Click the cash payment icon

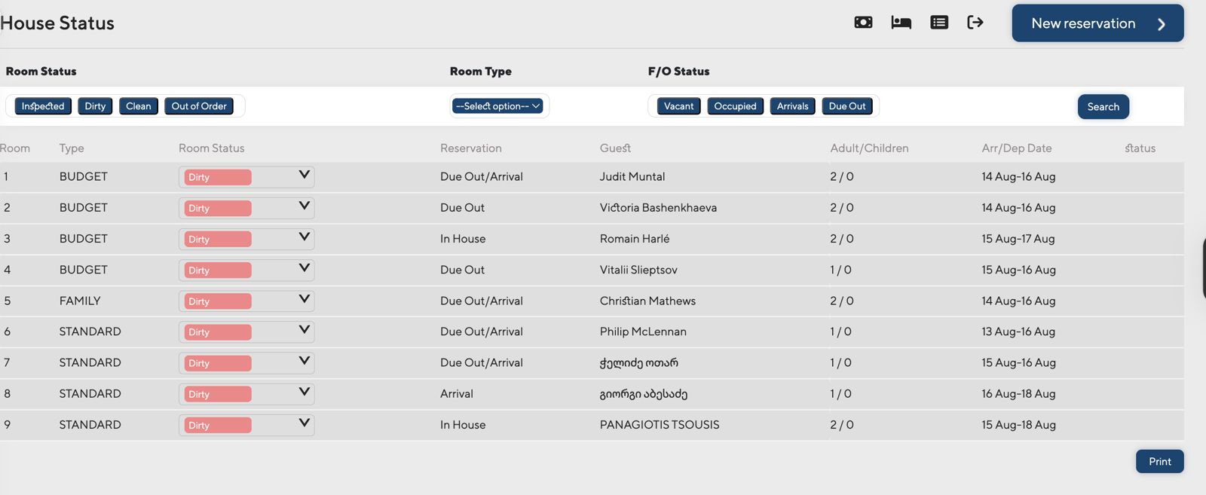pyautogui.click(x=863, y=23)
